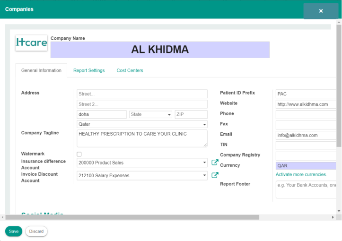Screen dimensions: 342x241
Task: Open external link for Insurance difference Account
Action: point(215,163)
